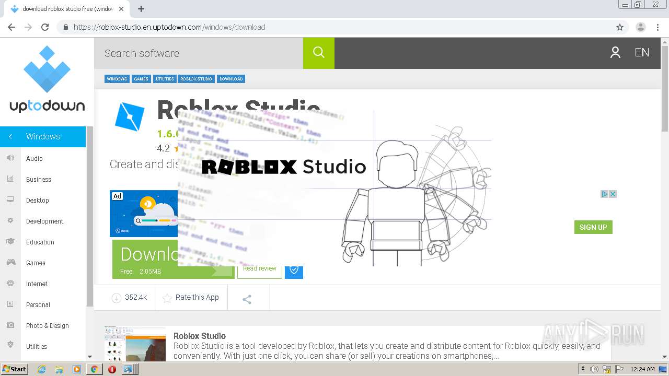Go back in browser
Viewport: 669px width, 376px height.
click(11, 27)
